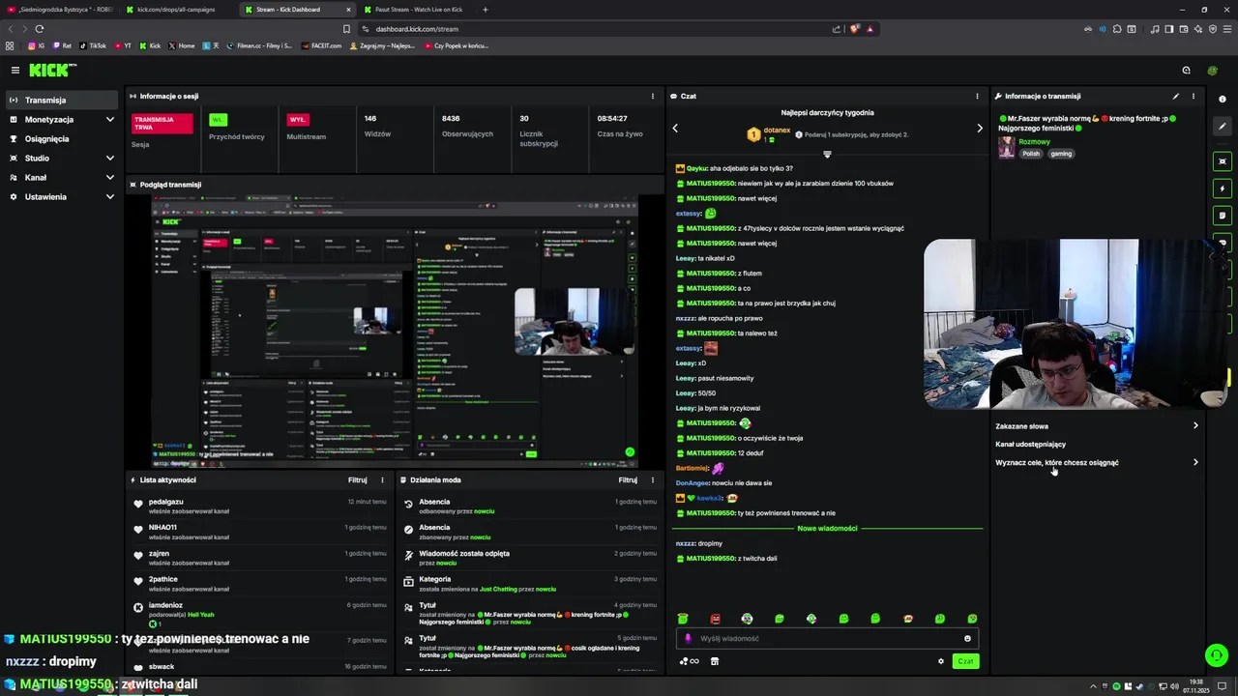Click the shop icon below the message box
This screenshot has width=1238, height=696.
tap(715, 661)
